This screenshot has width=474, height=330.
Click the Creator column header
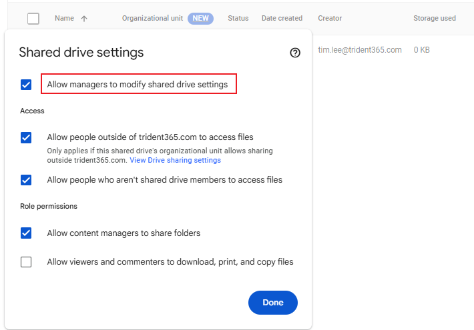(330, 19)
